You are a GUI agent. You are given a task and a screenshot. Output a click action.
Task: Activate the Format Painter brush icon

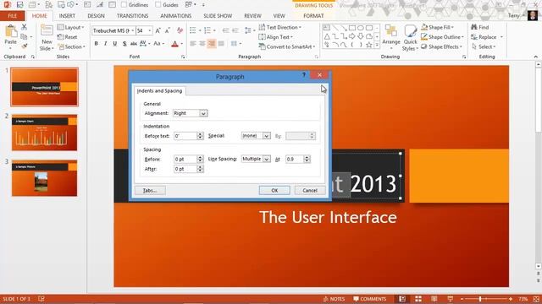[24, 46]
